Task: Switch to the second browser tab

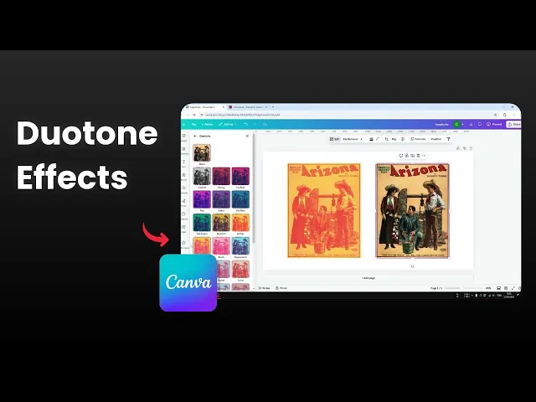Action: point(247,107)
